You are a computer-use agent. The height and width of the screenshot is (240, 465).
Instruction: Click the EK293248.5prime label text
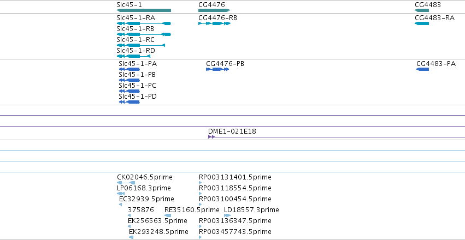[x=158, y=232]
